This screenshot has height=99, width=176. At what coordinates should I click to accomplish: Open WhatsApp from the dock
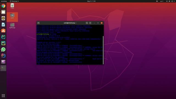pos(3,50)
